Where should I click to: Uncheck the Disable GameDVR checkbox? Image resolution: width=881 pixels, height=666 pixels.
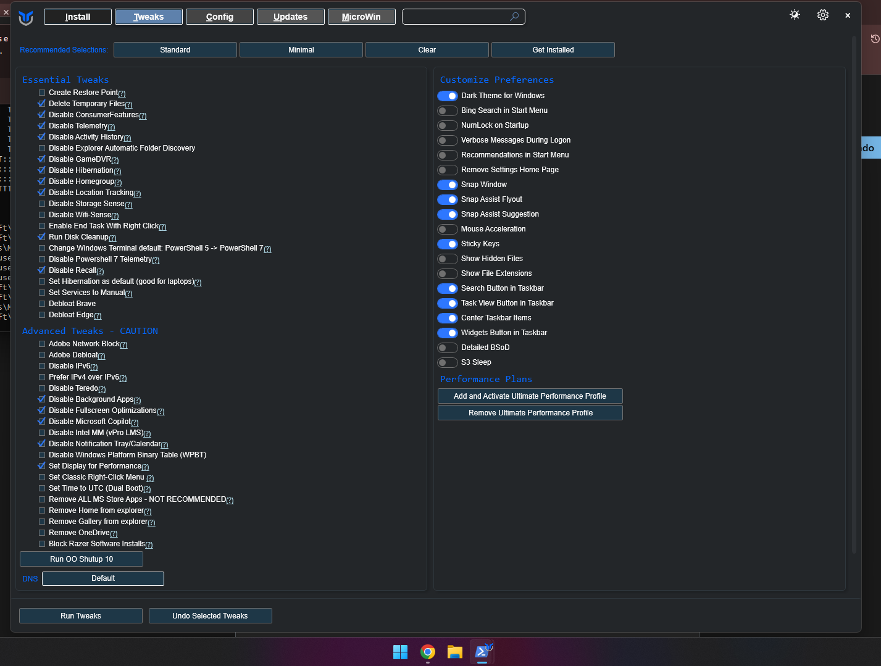(x=42, y=159)
